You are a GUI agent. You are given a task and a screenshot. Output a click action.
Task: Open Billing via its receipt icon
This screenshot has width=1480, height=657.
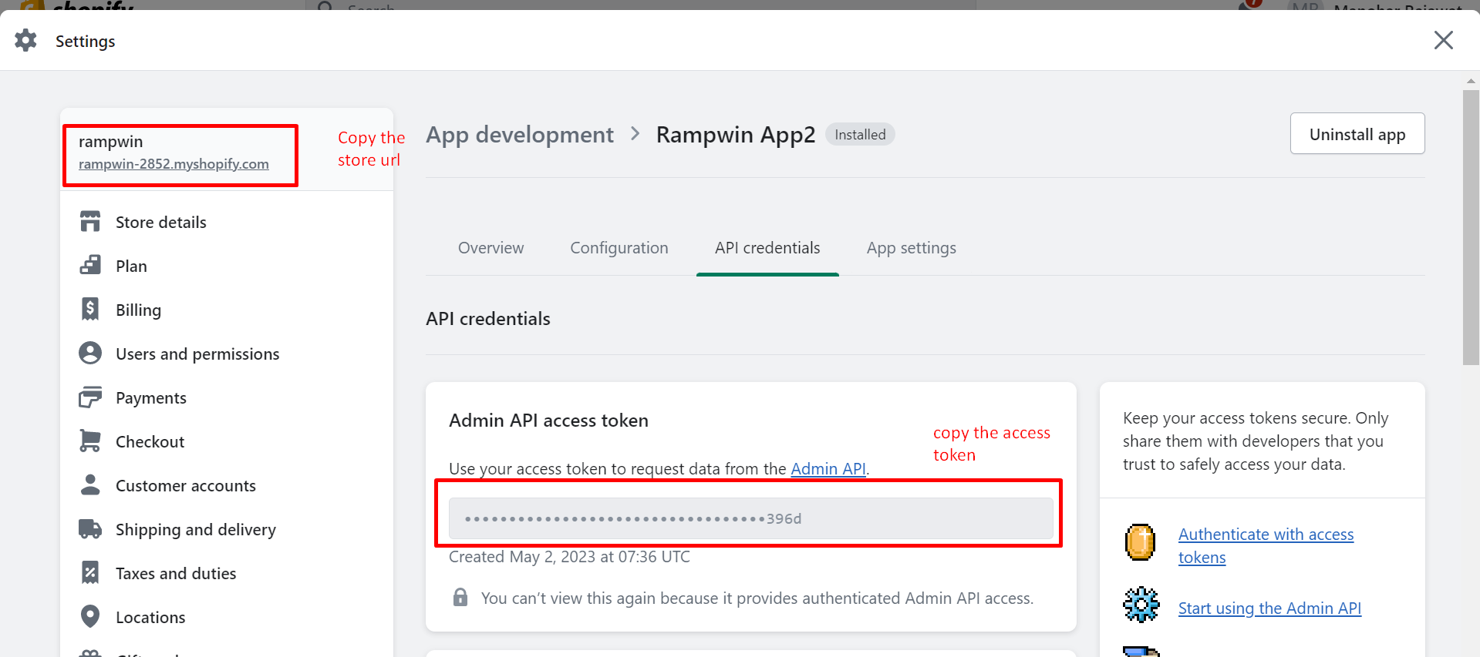pos(90,310)
